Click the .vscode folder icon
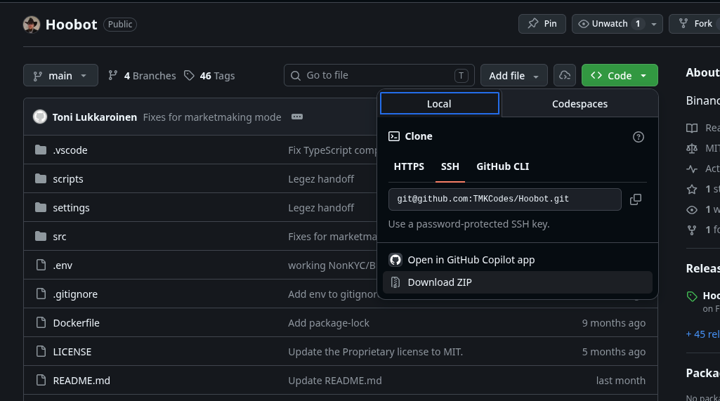Image resolution: width=720 pixels, height=401 pixels. tap(41, 150)
